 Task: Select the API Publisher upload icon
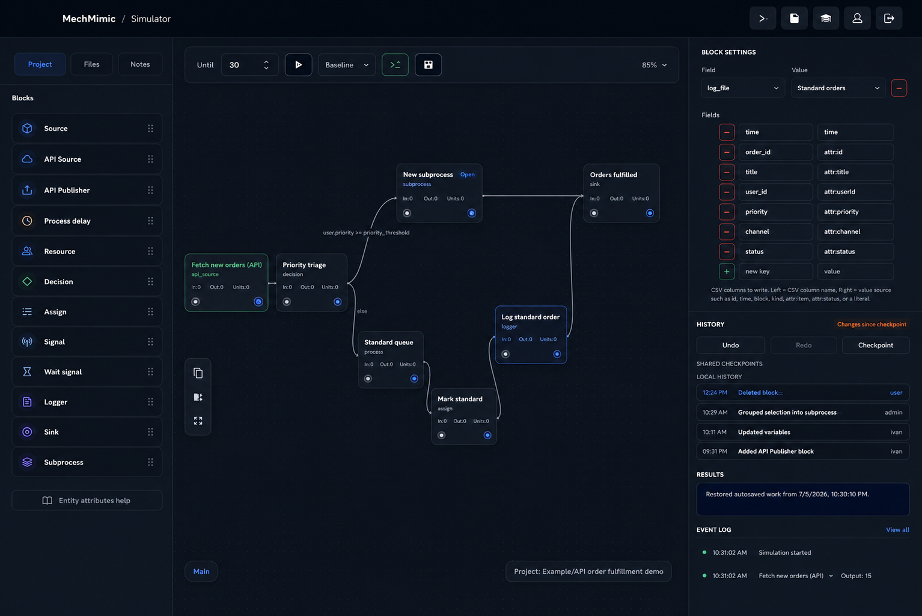pyautogui.click(x=27, y=190)
